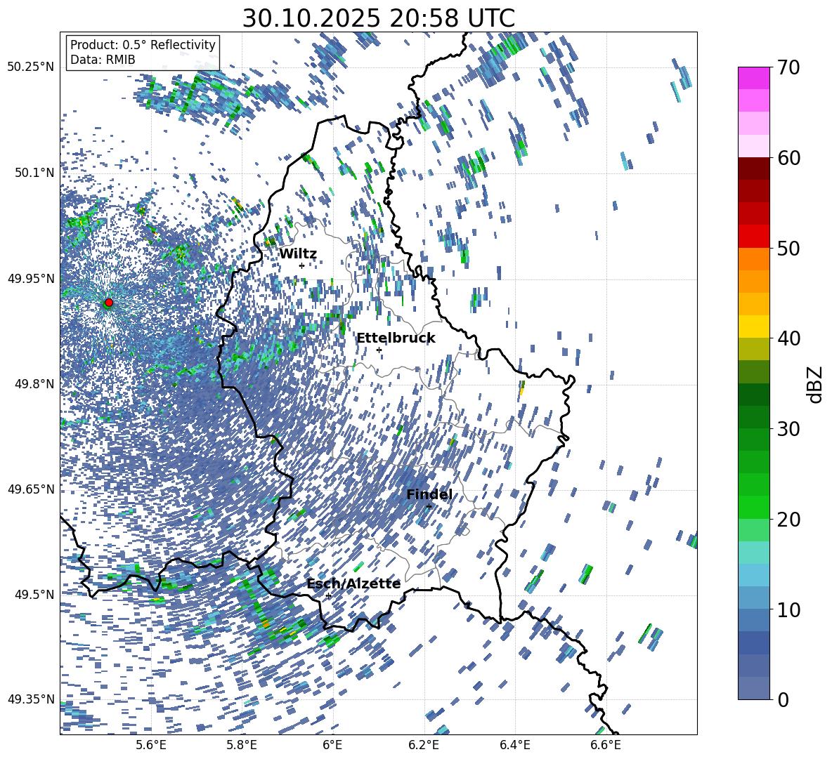The width and height of the screenshot is (832, 759).
Task: Click the 'Product: 0.5° Reflectivity' text
Action: [143, 44]
